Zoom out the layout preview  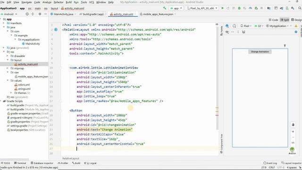(293, 137)
